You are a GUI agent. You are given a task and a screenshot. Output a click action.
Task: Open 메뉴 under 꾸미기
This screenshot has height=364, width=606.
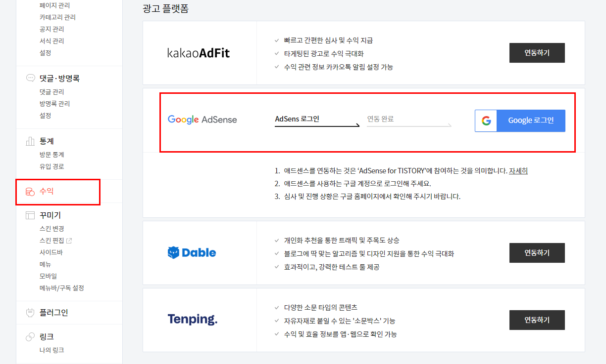coord(45,264)
